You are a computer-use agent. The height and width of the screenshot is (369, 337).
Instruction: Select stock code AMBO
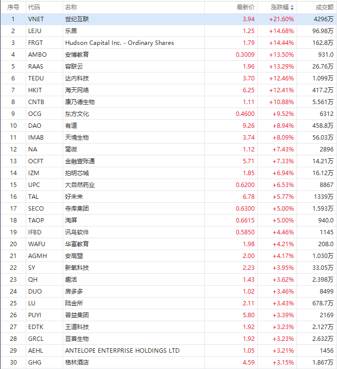click(x=37, y=55)
